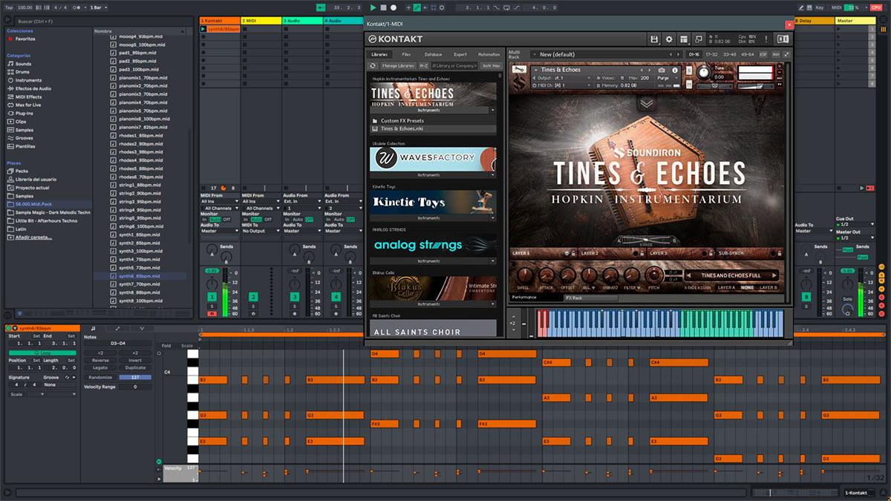Toggle track 1 activator button
This screenshot has height=501, width=891.
click(212, 297)
